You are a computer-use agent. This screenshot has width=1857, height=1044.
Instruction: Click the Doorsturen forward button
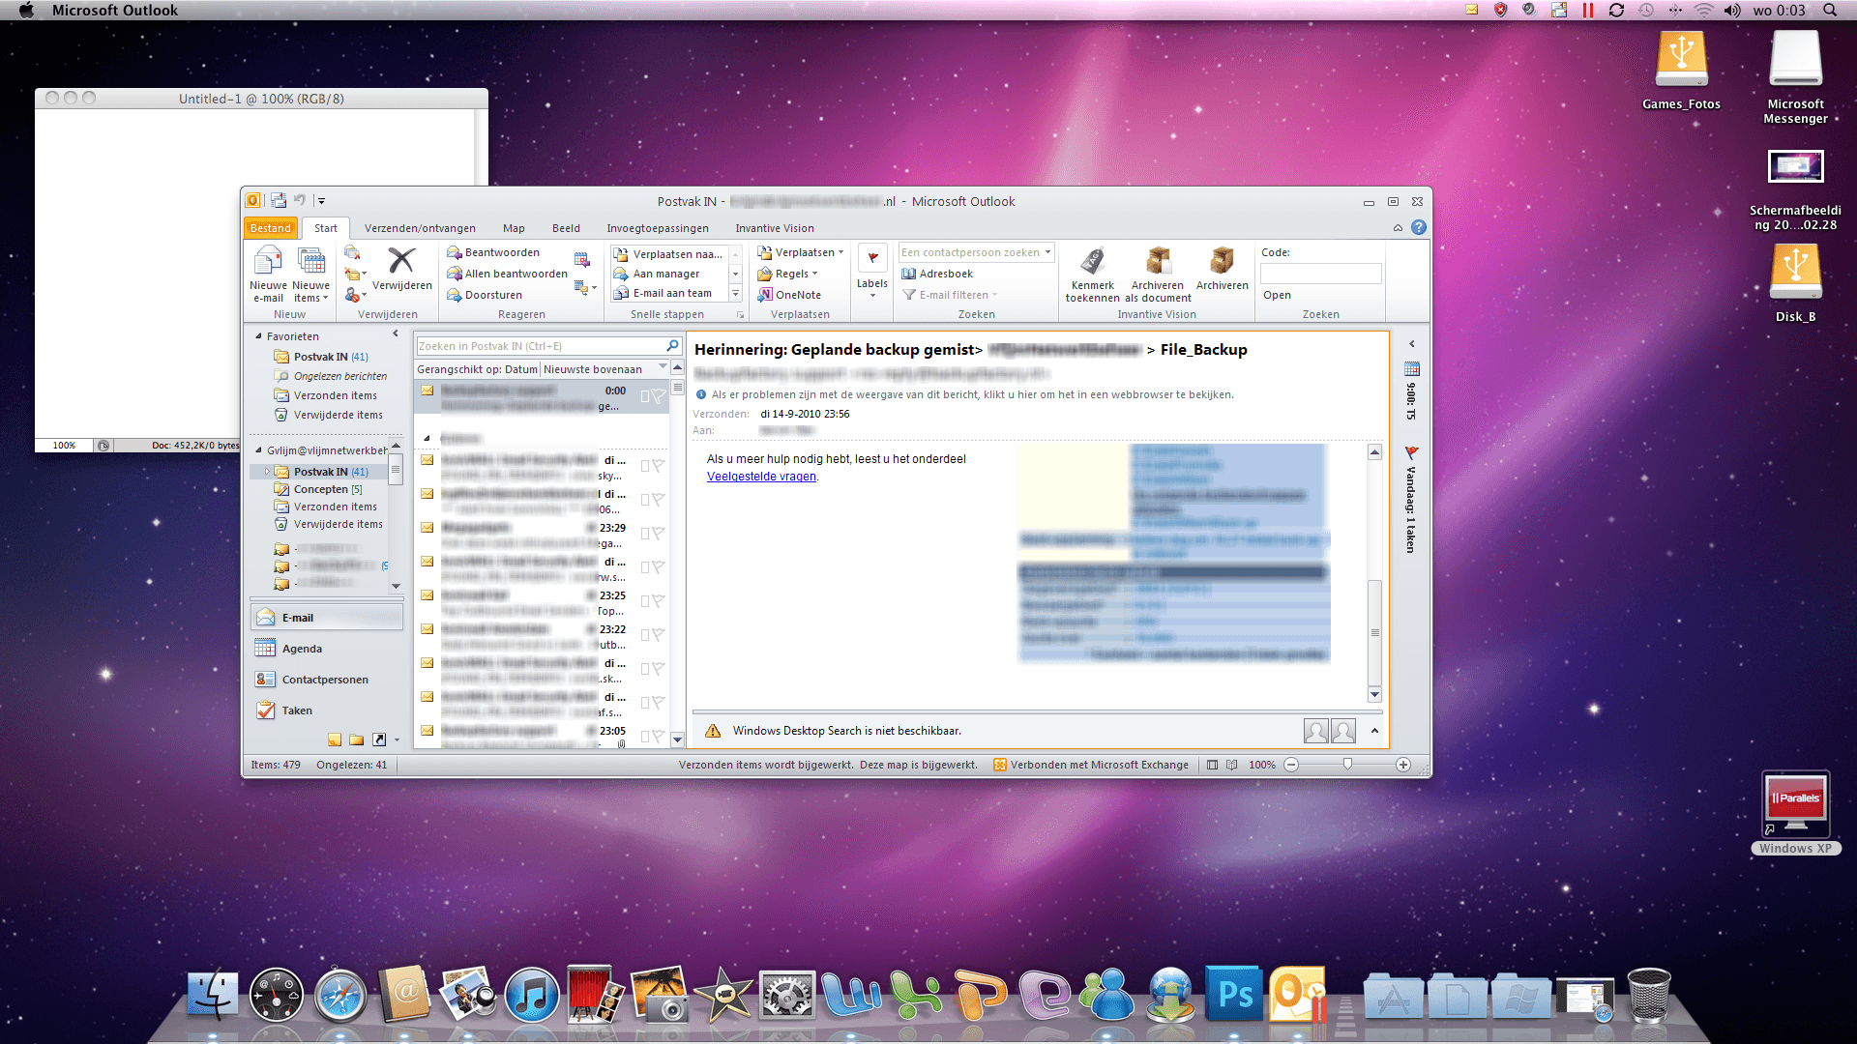point(485,295)
